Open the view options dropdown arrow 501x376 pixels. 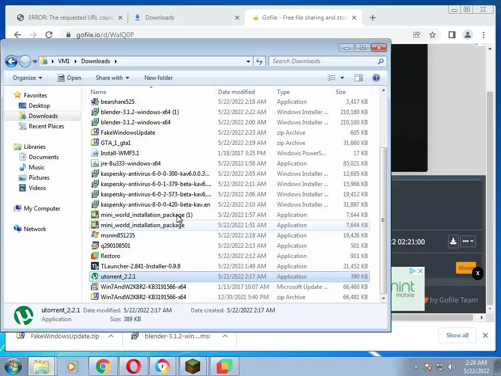342,78
